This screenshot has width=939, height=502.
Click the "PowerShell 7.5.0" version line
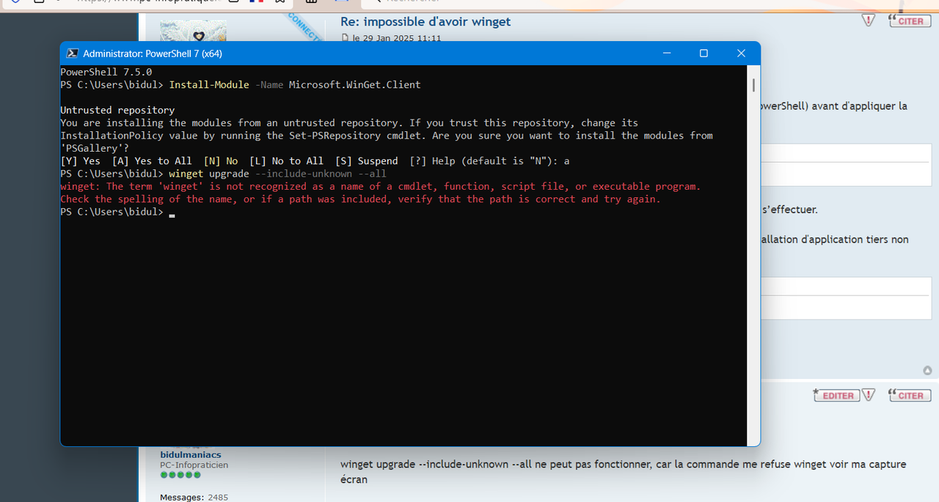(106, 72)
